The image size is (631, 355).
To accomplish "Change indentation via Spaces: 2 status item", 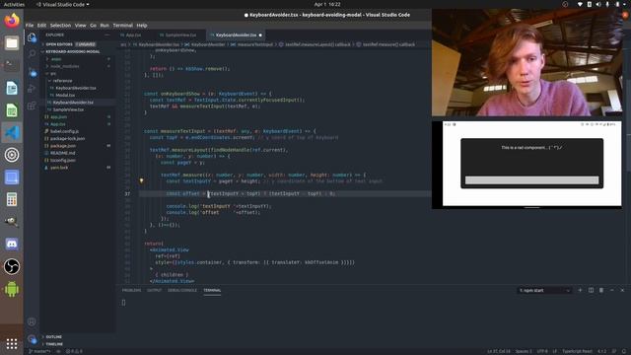I will tap(524, 351).
